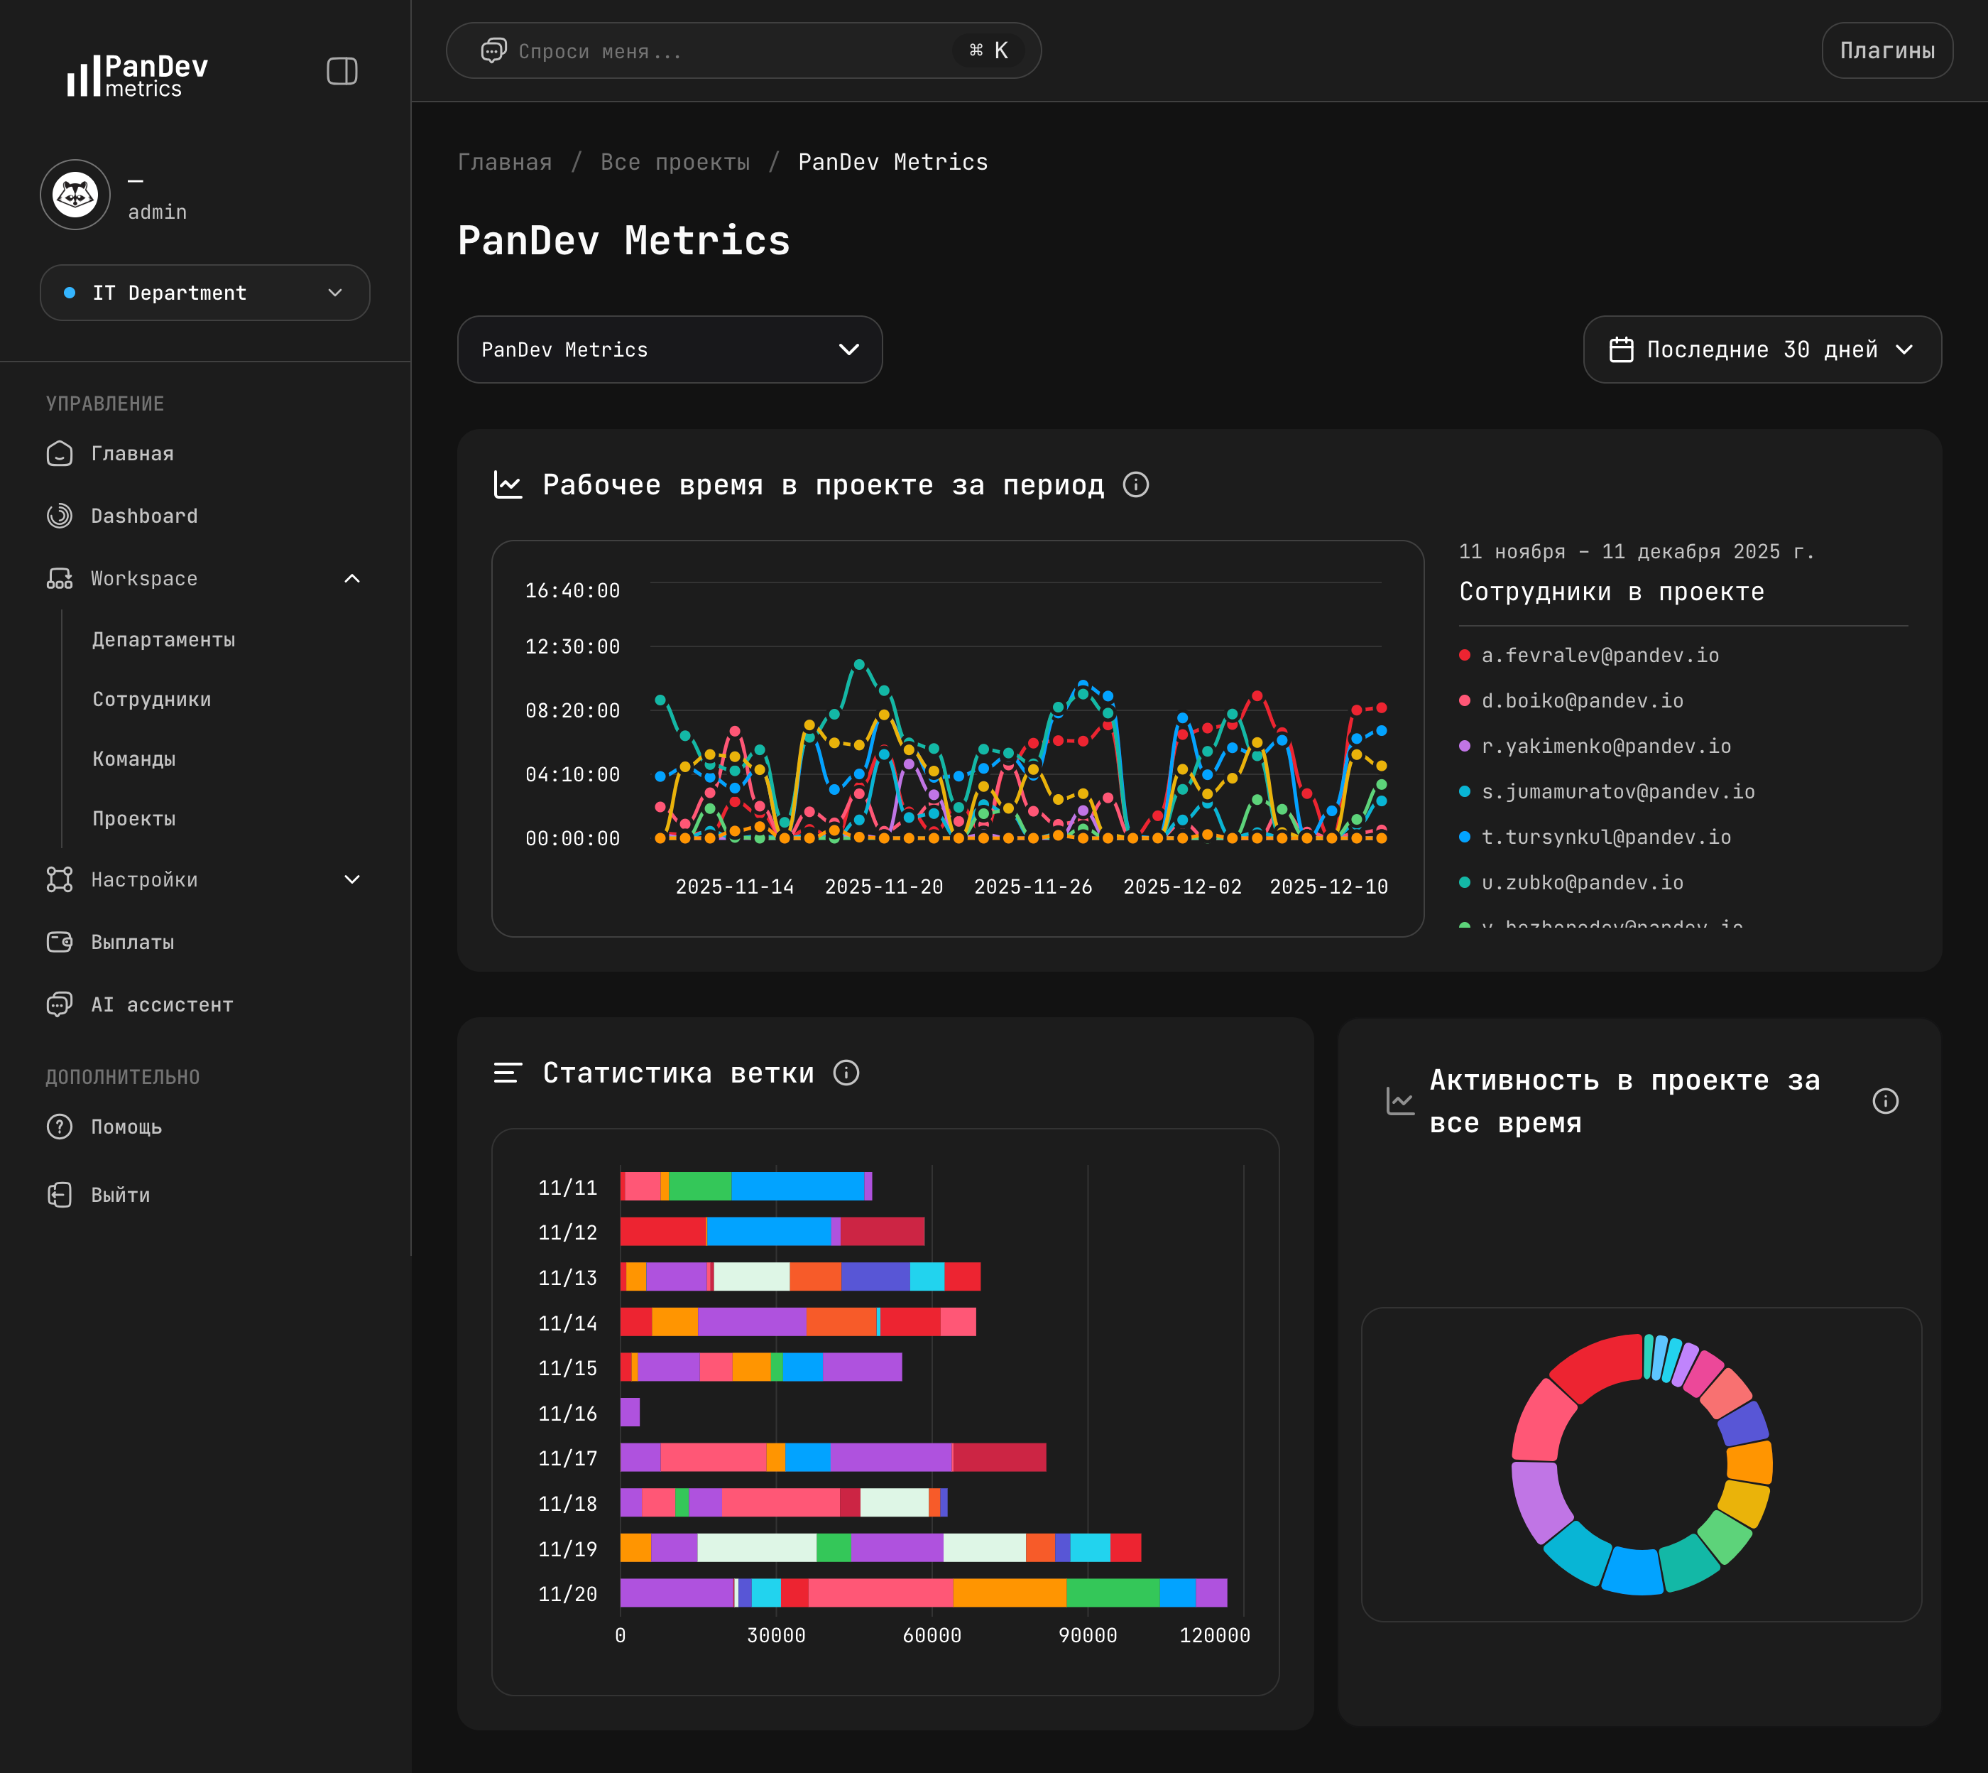This screenshot has height=1773, width=1988.
Task: Click the info icon for Активность в проекте
Action: pyautogui.click(x=1885, y=1101)
